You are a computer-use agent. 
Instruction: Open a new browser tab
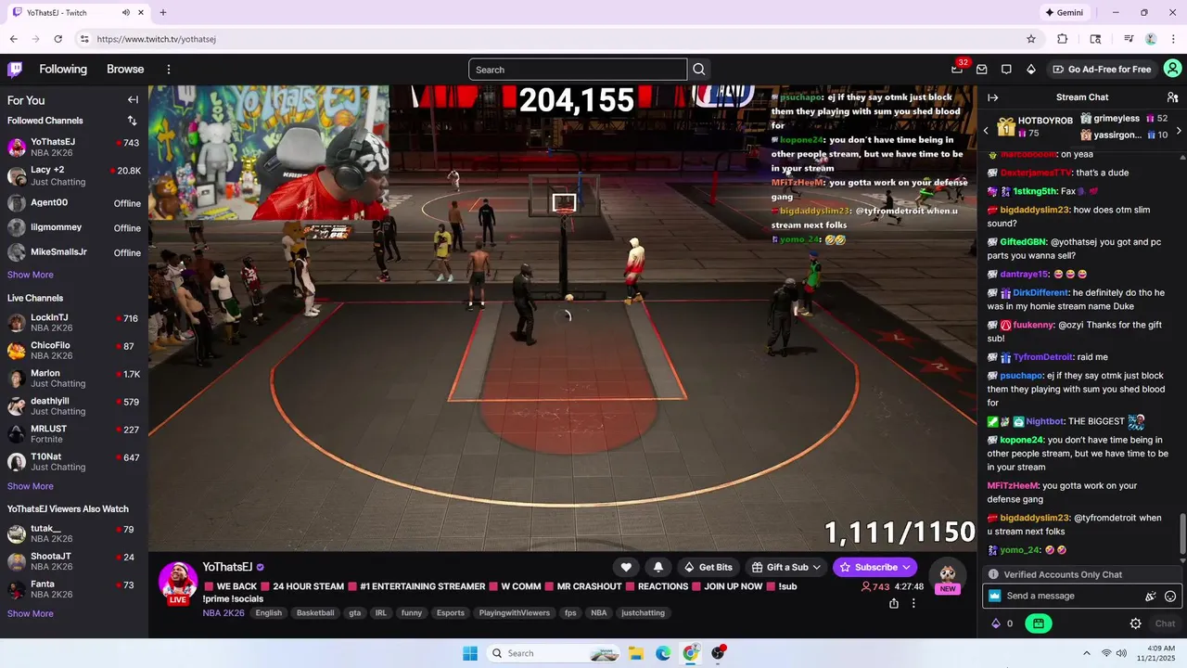(163, 13)
